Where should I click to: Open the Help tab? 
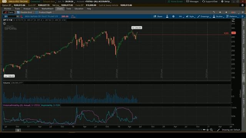[89, 8]
